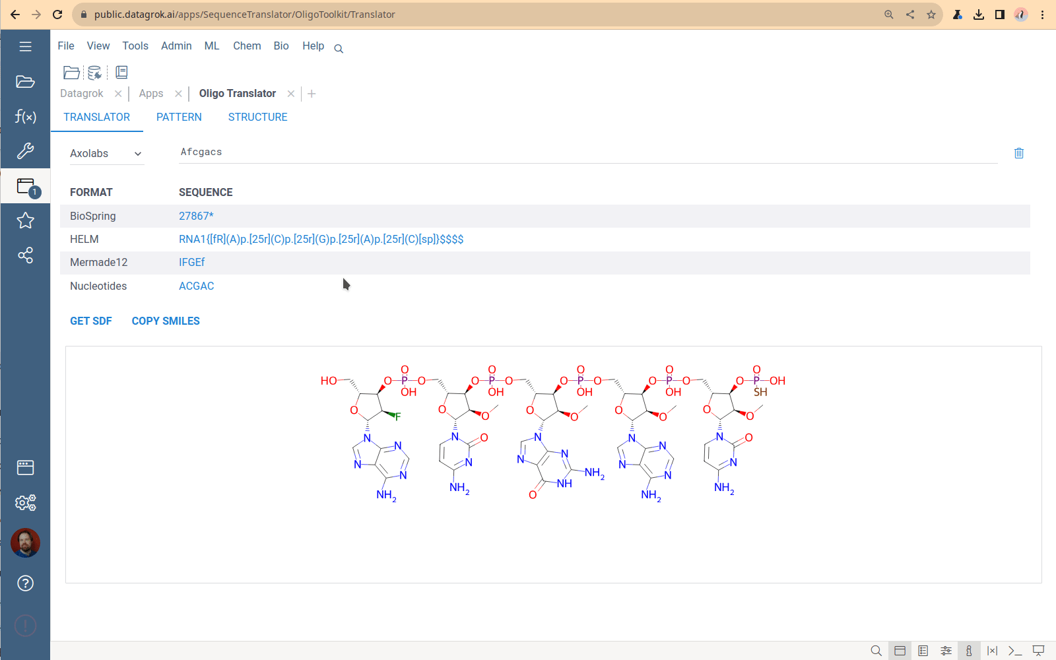Open the Chem menu
This screenshot has height=660, width=1056.
(x=247, y=46)
